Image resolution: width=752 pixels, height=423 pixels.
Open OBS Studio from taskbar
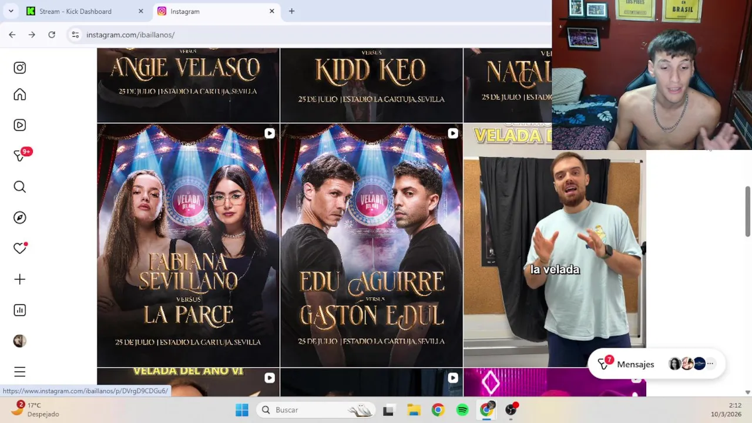(x=512, y=409)
